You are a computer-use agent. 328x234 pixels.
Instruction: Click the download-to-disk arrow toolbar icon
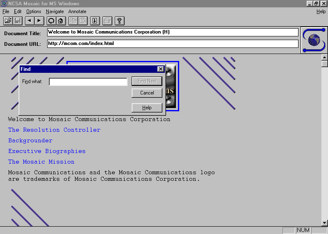[95, 21]
